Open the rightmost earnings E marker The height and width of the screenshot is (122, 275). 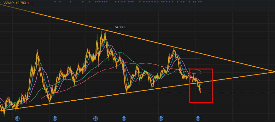point(198,119)
